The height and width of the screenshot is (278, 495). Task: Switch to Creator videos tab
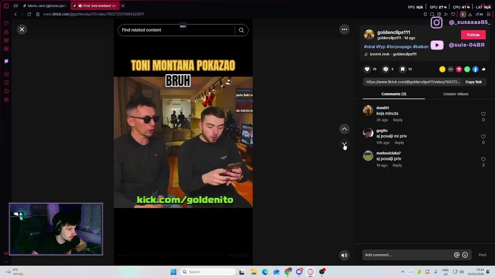(x=456, y=94)
